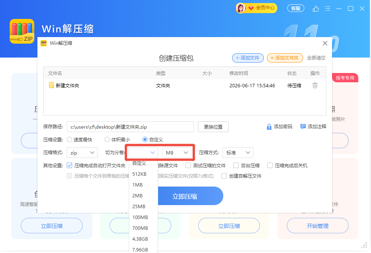Open the main menu list icon

pos(327,8)
